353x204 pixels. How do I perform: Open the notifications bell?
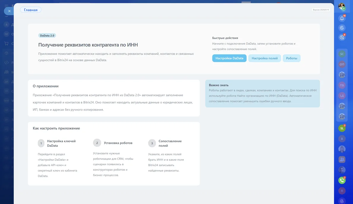coord(342,18)
